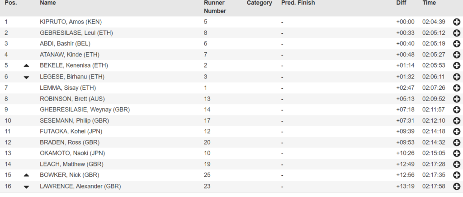The width and height of the screenshot is (463, 197).
Task: Click plus icon on LEGESE, Birhanu row
Action: (457, 77)
